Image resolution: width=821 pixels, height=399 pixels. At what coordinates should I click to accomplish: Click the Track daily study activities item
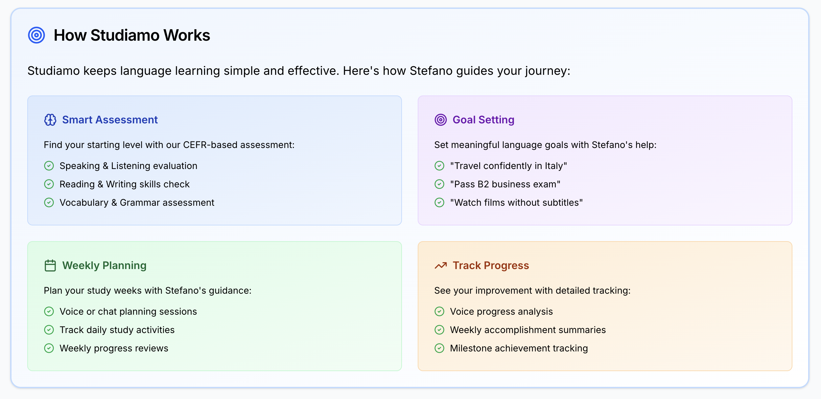coord(117,330)
